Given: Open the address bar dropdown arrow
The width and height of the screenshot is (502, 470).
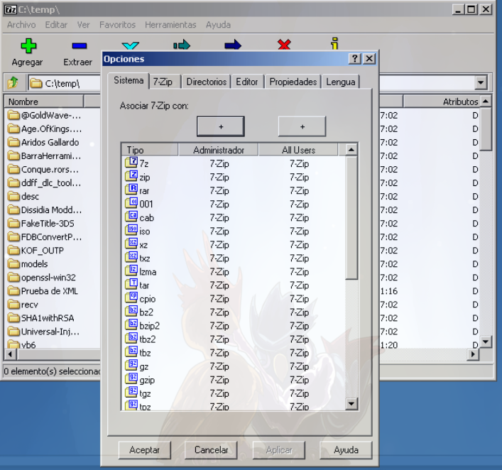Looking at the screenshot, I should (481, 83).
